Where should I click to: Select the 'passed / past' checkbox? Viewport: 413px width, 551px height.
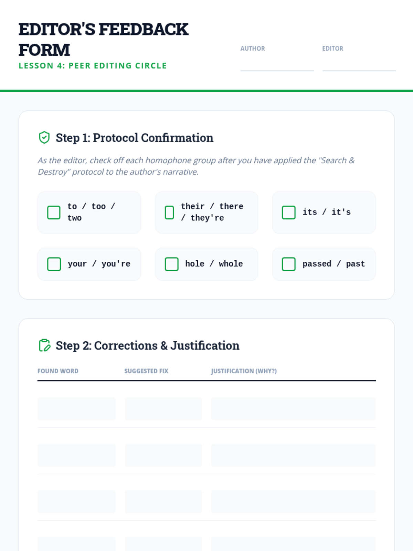[288, 264]
